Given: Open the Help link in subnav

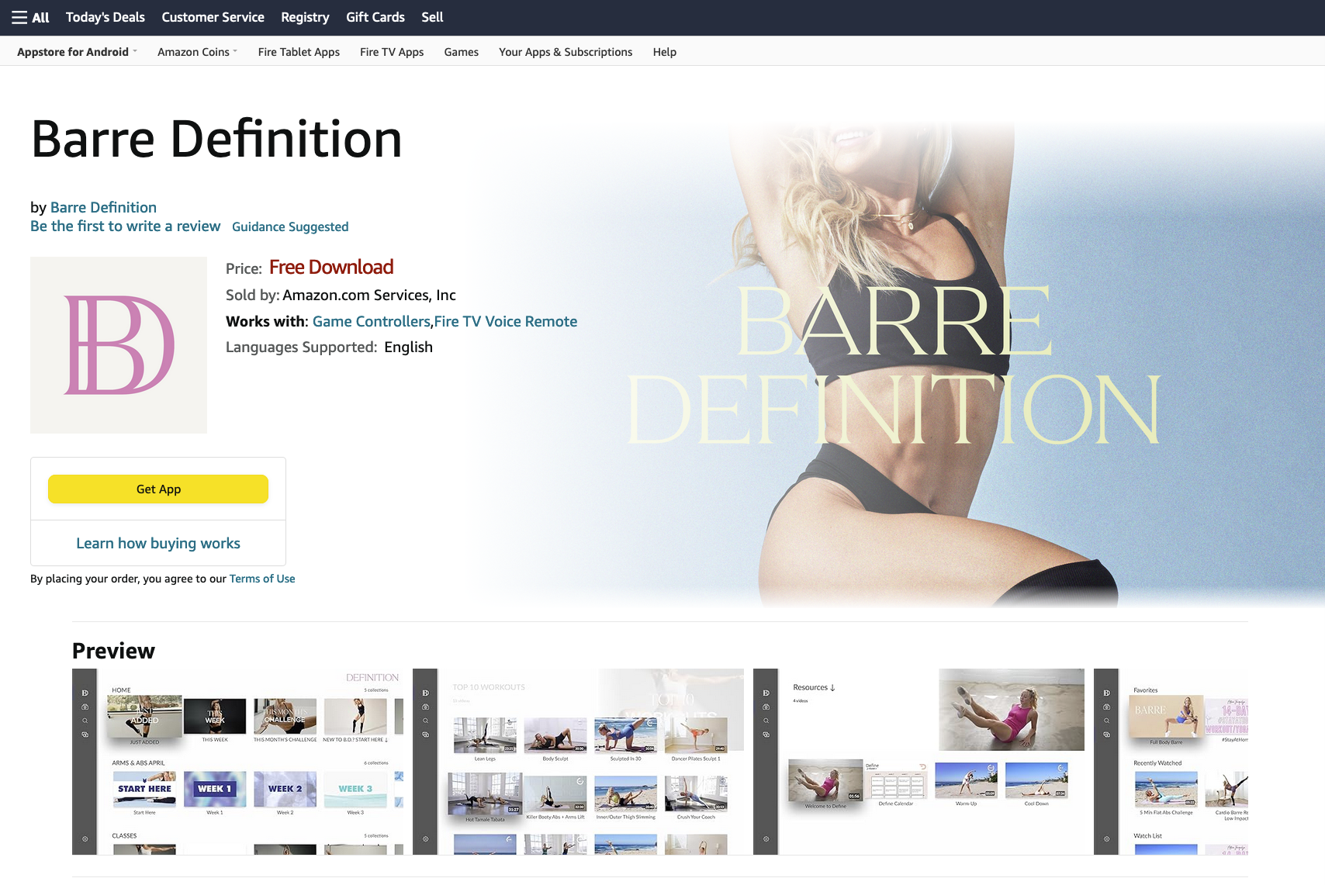Looking at the screenshot, I should [x=664, y=52].
